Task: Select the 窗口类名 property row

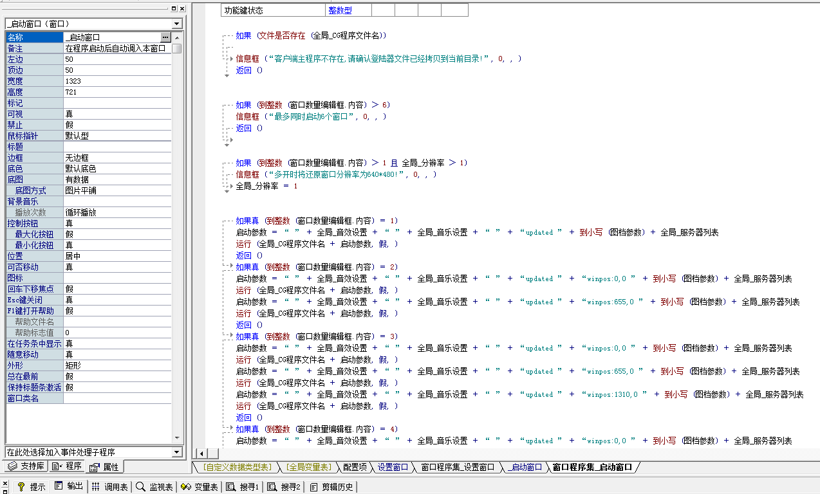Action: (89, 398)
